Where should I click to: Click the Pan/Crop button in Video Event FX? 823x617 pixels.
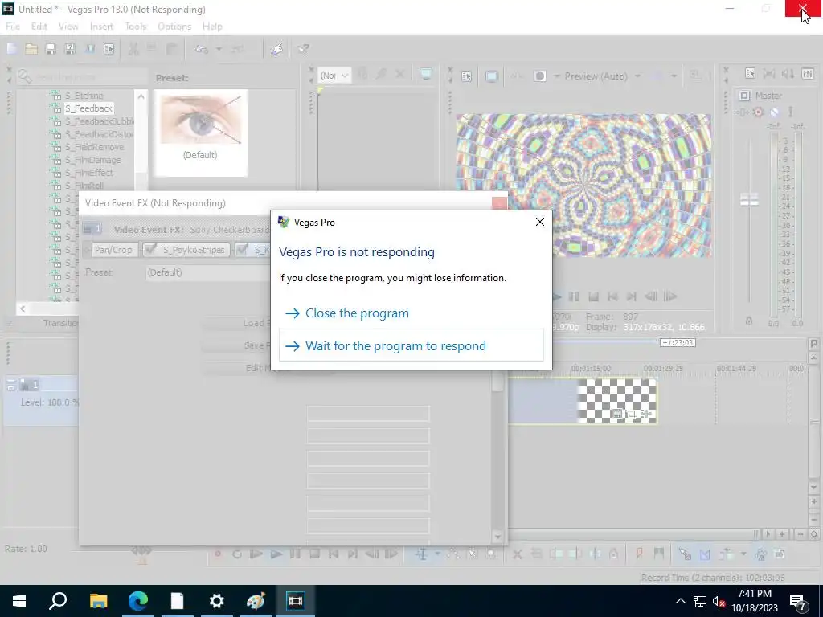pos(114,250)
